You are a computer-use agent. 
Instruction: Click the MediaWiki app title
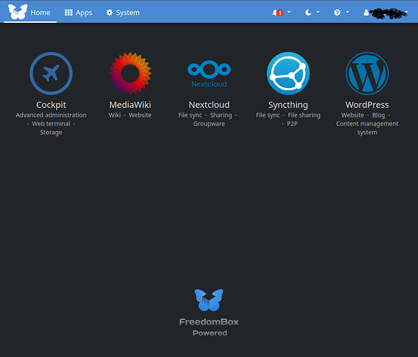pyautogui.click(x=130, y=104)
